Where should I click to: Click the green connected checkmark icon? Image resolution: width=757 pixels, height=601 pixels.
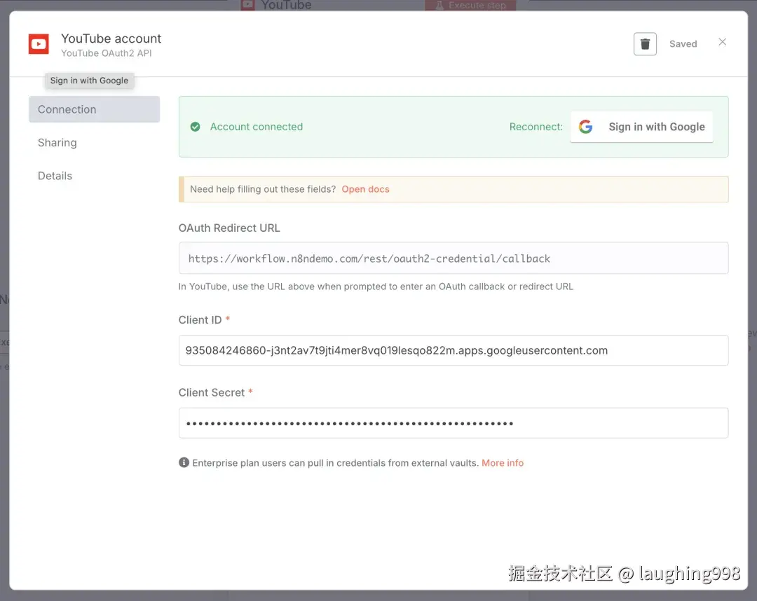tap(196, 127)
